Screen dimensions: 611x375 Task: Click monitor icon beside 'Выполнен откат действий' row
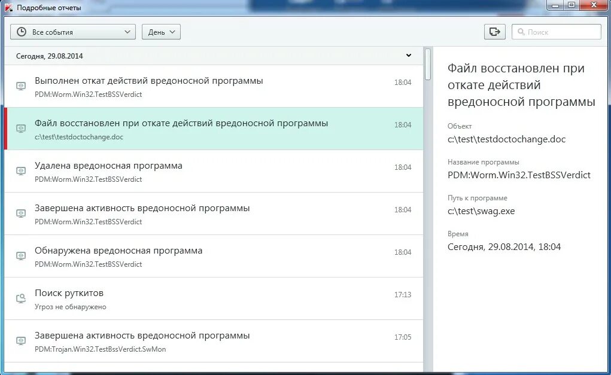tap(21, 86)
